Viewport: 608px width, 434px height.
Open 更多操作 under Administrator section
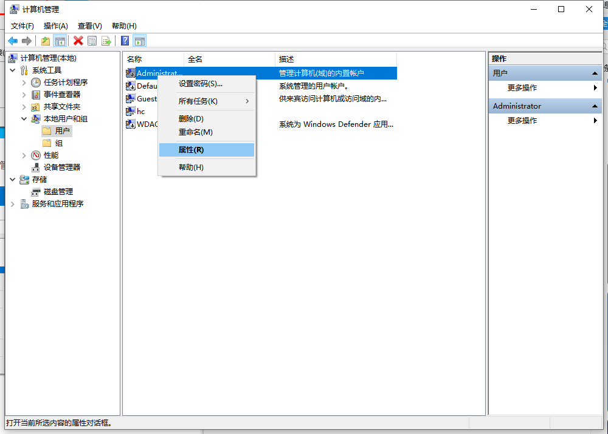(x=545, y=121)
